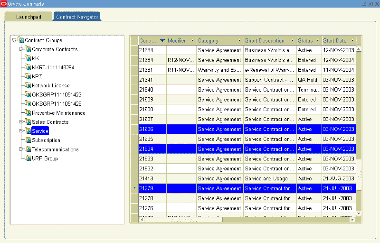Expand the Service group node
Viewport: 380px width, 243px height.
21,131
